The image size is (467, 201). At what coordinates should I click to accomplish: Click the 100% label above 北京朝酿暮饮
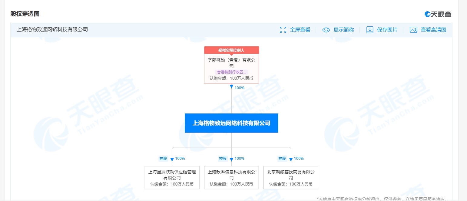(299, 159)
